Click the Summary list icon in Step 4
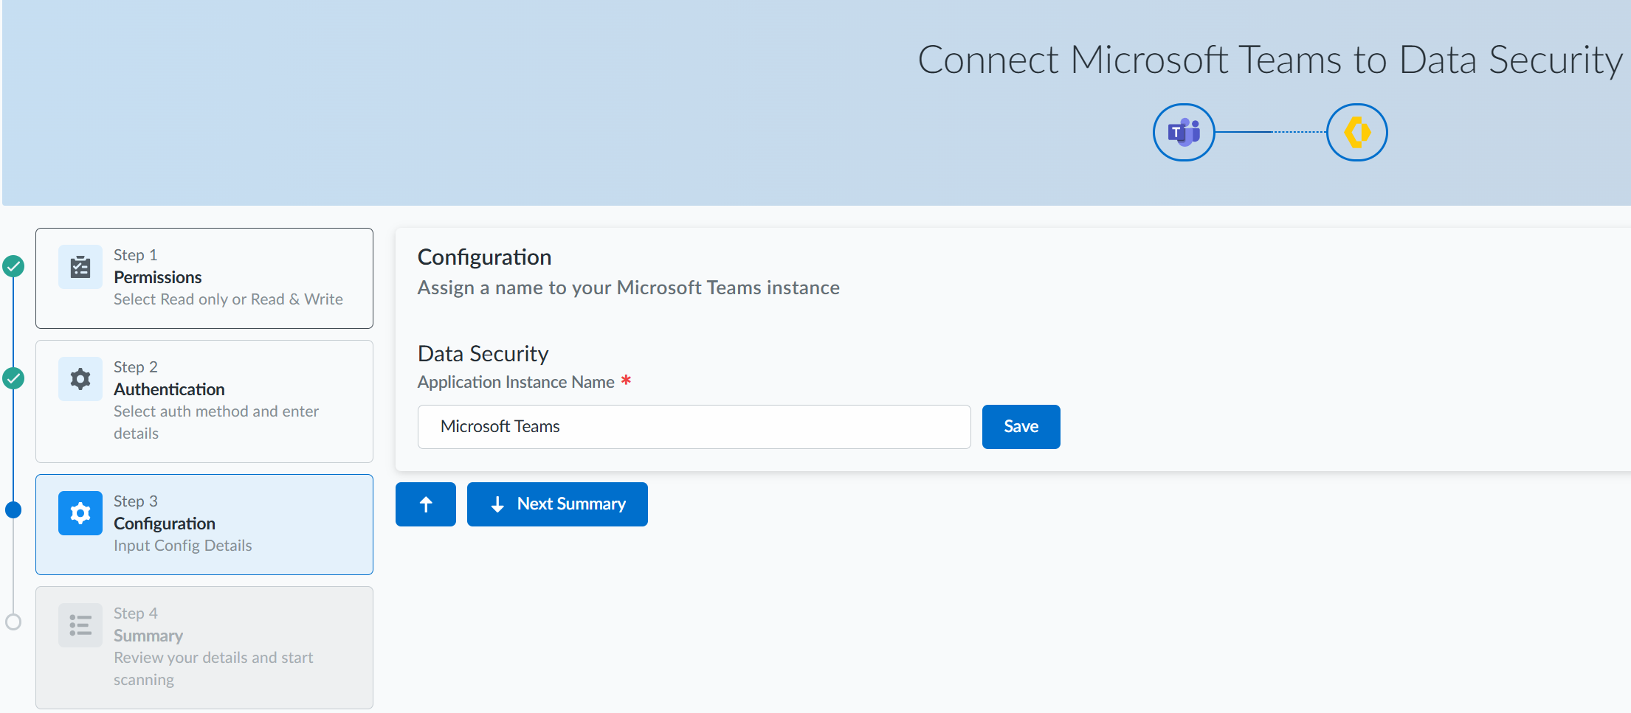The height and width of the screenshot is (713, 1631). pos(80,625)
